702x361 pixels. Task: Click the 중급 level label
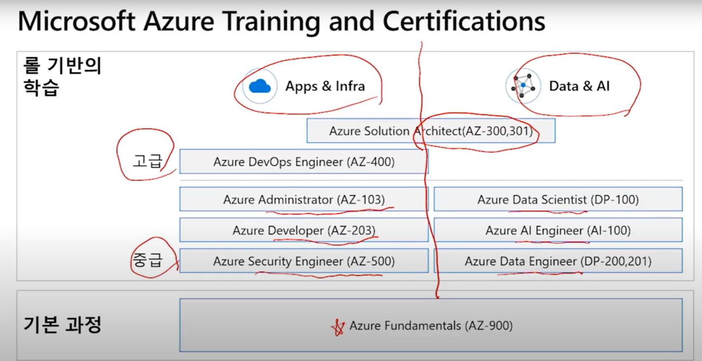pyautogui.click(x=147, y=260)
